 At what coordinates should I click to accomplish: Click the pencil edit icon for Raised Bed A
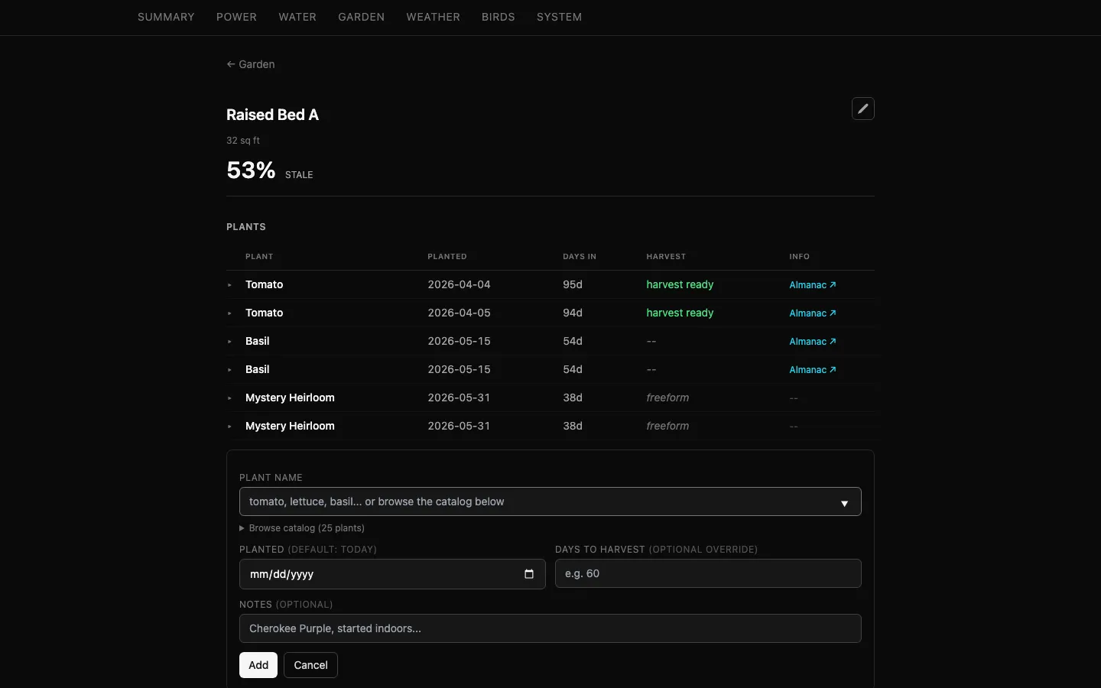point(863,109)
